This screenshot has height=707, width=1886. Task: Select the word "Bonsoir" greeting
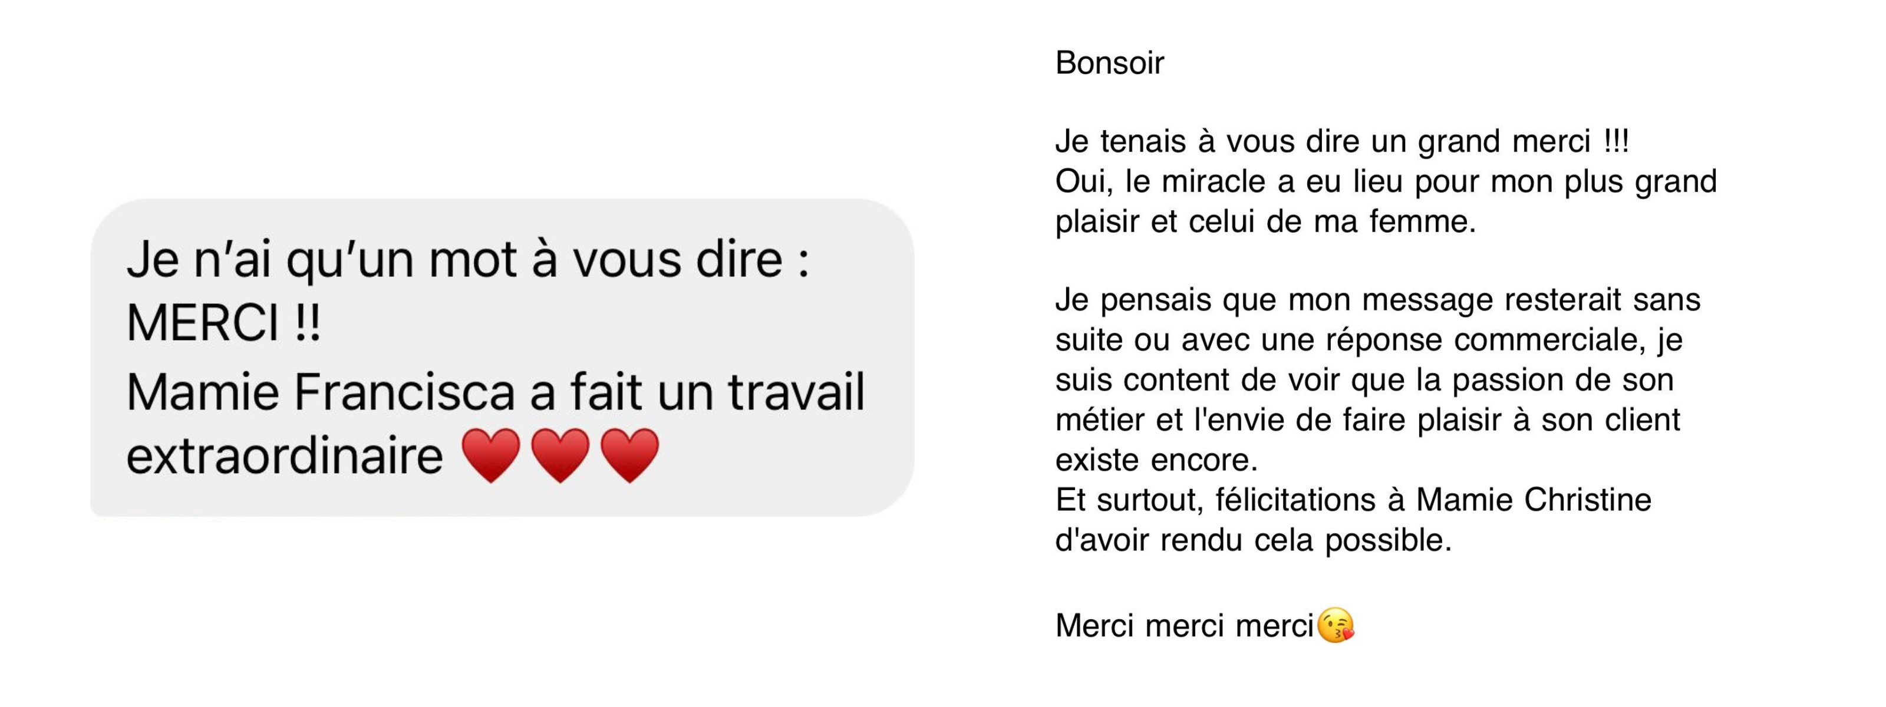click(1109, 63)
